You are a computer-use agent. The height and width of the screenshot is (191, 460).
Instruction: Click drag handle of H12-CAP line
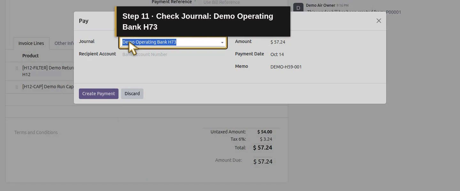pyautogui.click(x=17, y=87)
